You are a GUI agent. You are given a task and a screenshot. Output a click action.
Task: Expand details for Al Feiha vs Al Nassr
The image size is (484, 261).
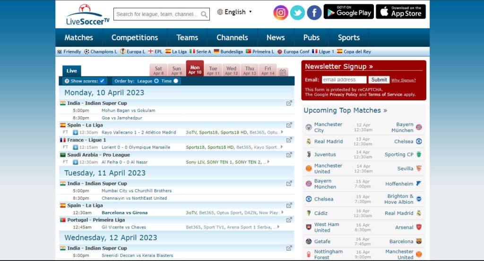click(x=75, y=162)
